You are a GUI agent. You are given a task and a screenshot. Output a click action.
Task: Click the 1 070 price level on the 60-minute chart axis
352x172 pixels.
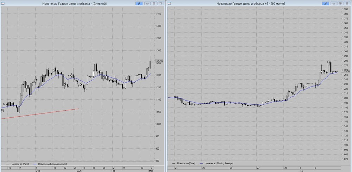pyautogui.click(x=345, y=159)
